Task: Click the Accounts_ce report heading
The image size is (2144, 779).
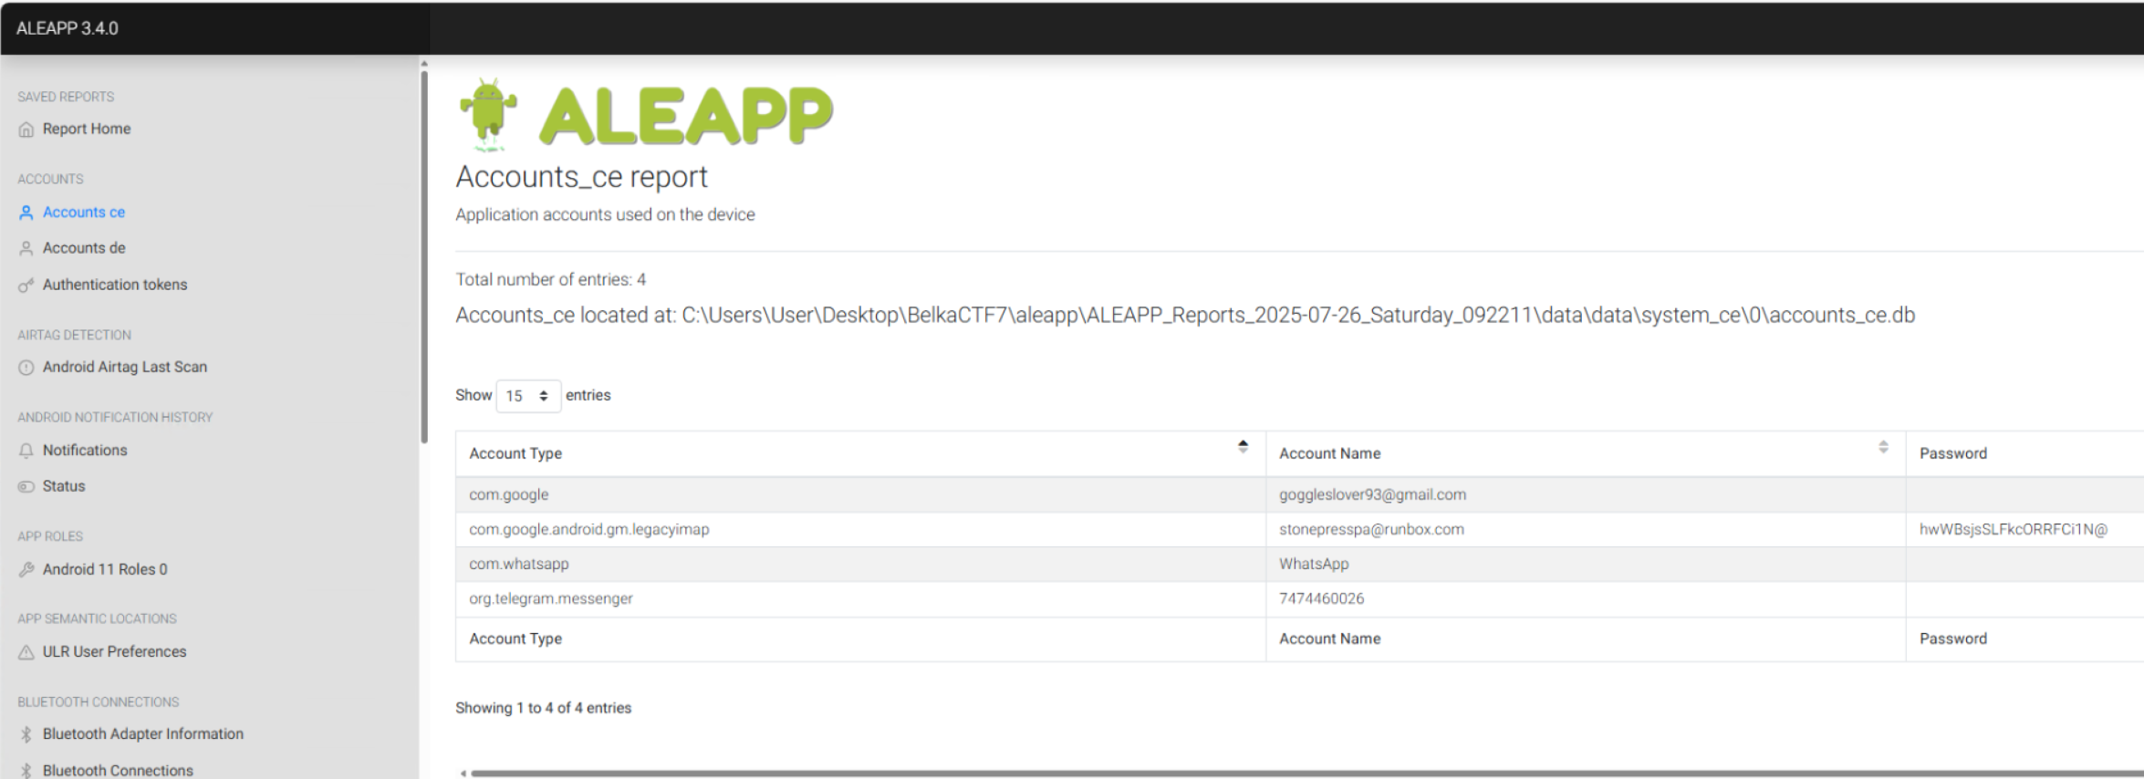Action: point(581,177)
